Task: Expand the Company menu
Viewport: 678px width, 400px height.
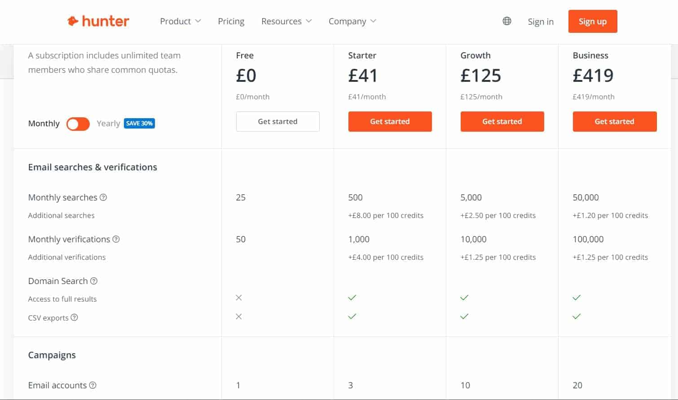Action: coord(352,21)
